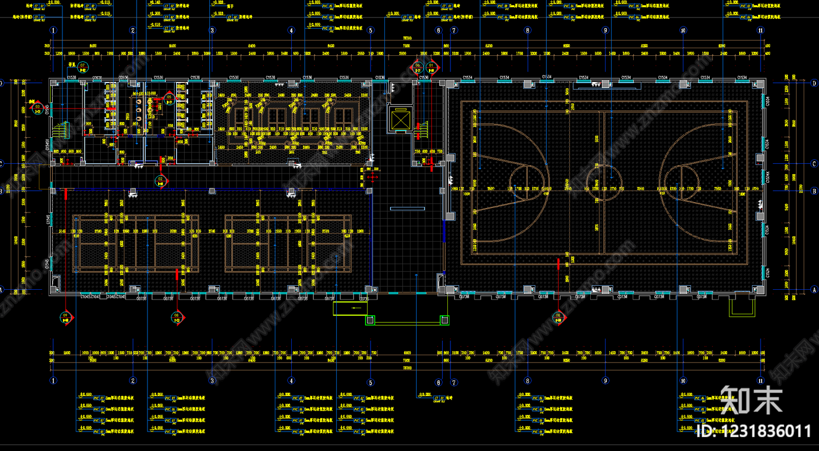Pick section marker 07 at the top left
Image resolution: width=819 pixels, height=451 pixels.
coord(82,67)
